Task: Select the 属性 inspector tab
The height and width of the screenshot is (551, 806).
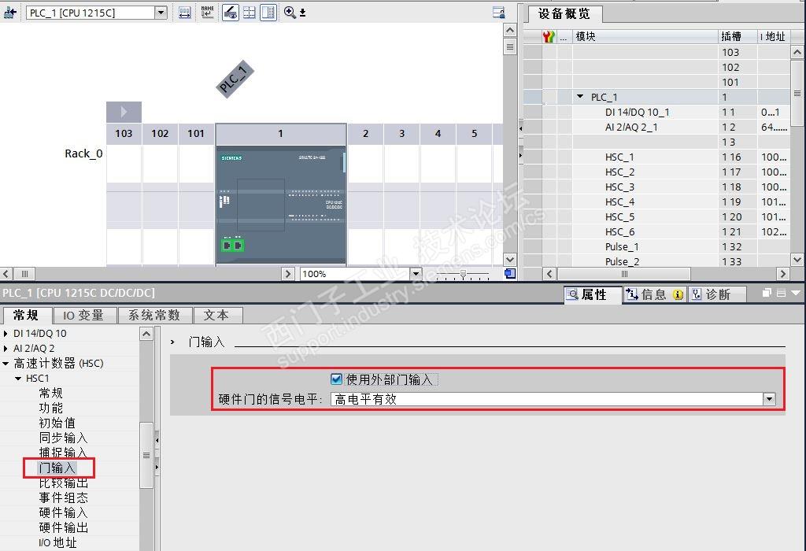Action: (x=593, y=294)
